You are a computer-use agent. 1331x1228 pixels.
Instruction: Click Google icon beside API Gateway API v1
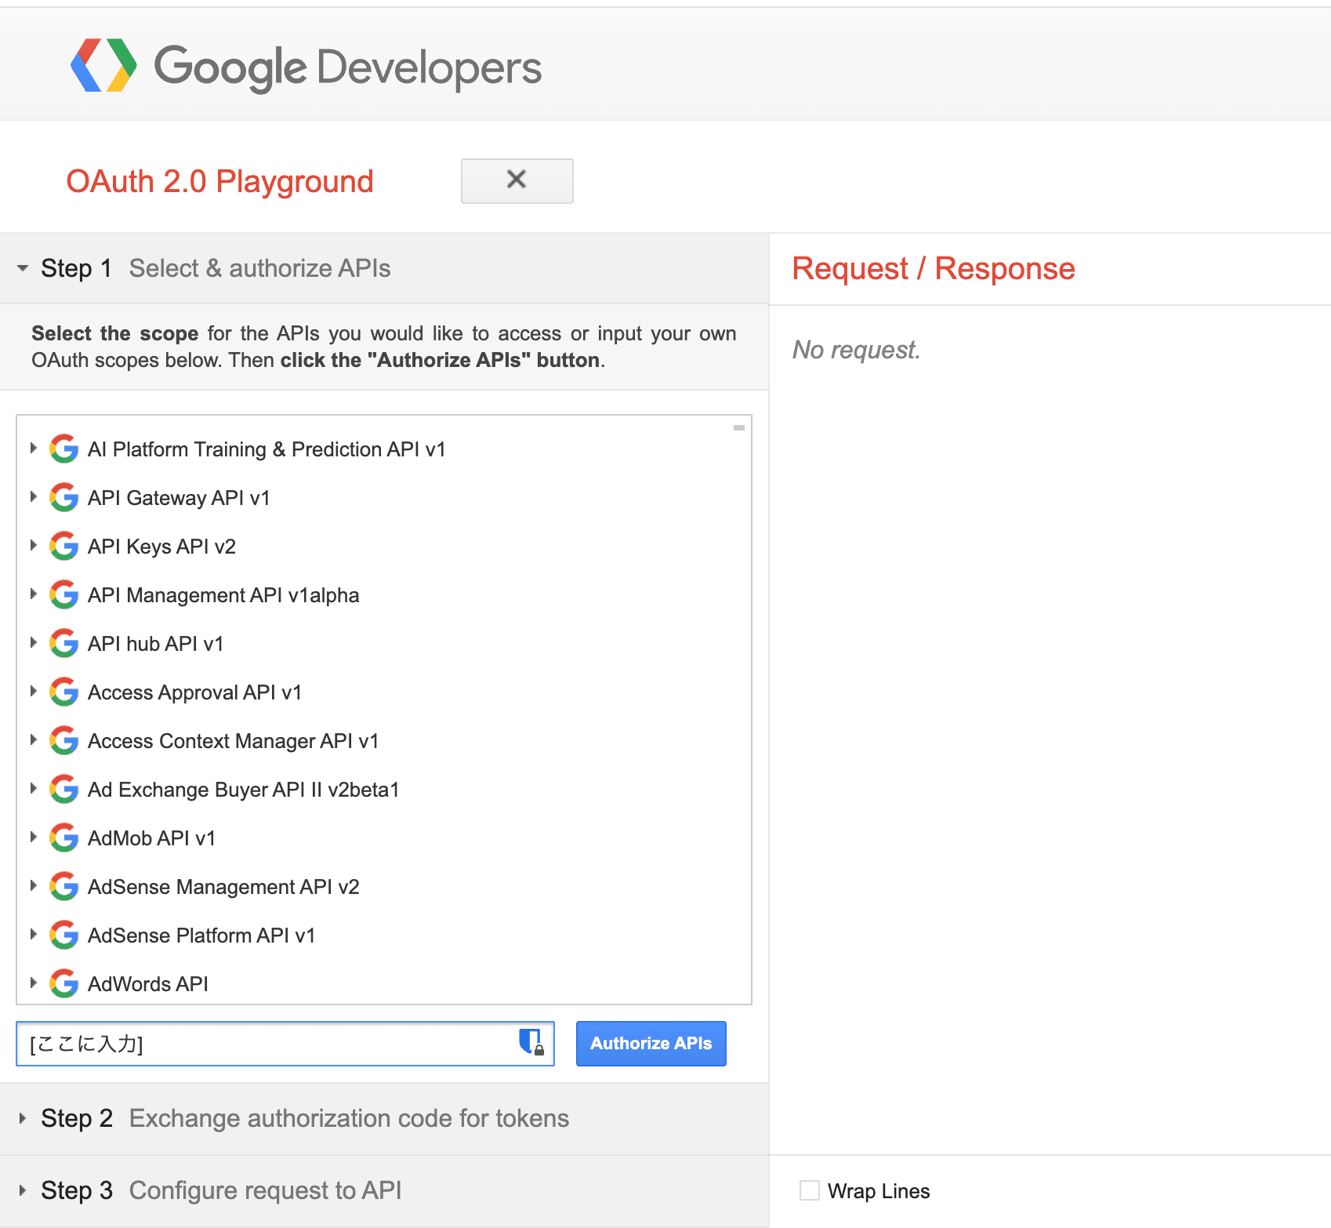[x=63, y=497]
